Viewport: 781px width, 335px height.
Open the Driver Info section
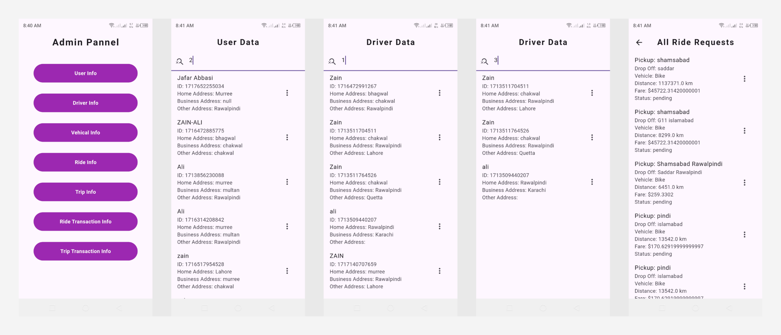click(x=85, y=103)
